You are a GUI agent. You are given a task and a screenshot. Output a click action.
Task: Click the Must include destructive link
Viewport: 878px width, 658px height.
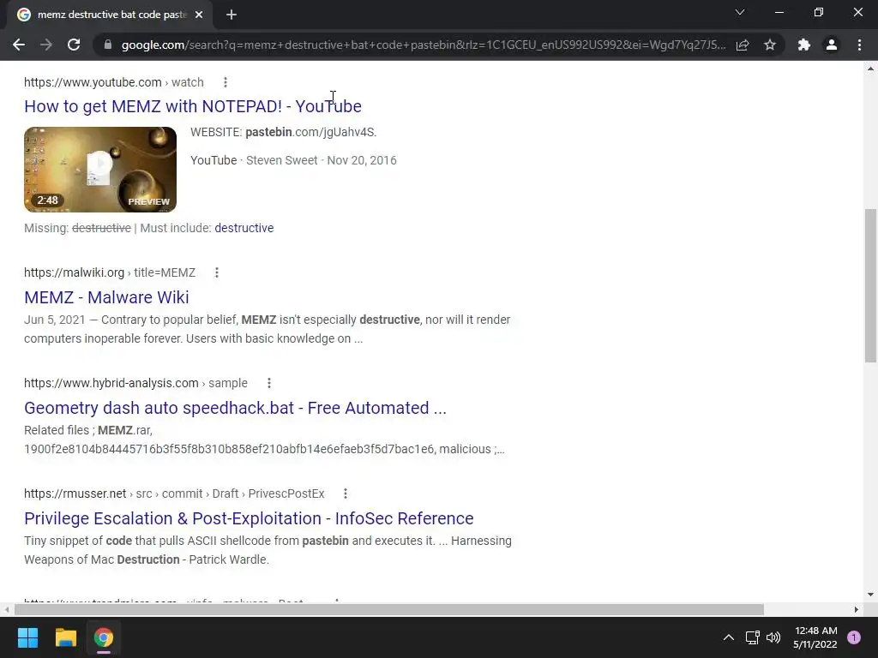[244, 228]
